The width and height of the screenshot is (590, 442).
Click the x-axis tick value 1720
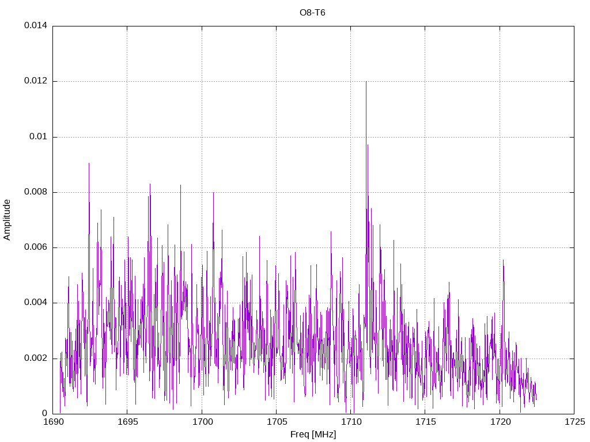click(x=501, y=422)
